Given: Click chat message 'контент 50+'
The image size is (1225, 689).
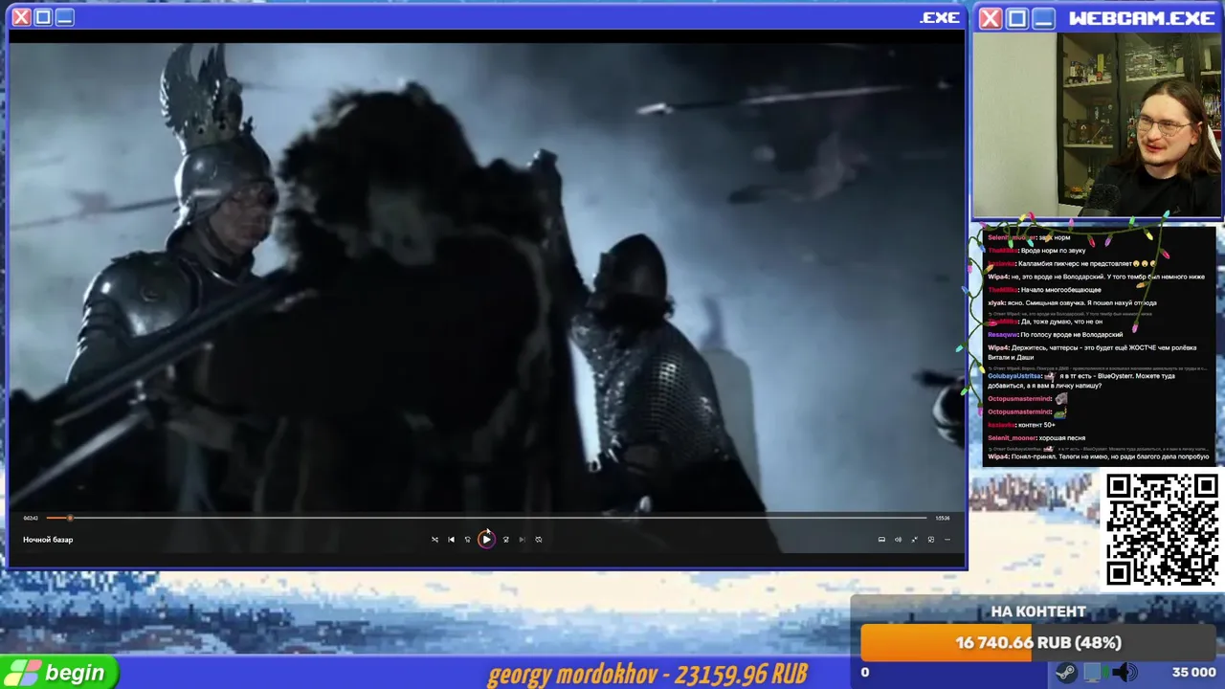Looking at the screenshot, I should tap(1037, 425).
